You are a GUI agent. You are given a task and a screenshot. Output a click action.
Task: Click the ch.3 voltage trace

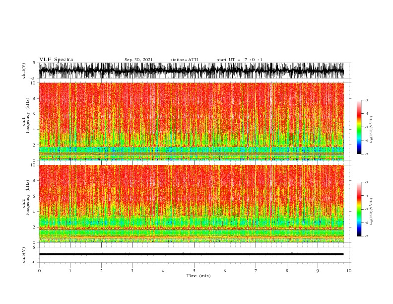pyautogui.click(x=191, y=254)
